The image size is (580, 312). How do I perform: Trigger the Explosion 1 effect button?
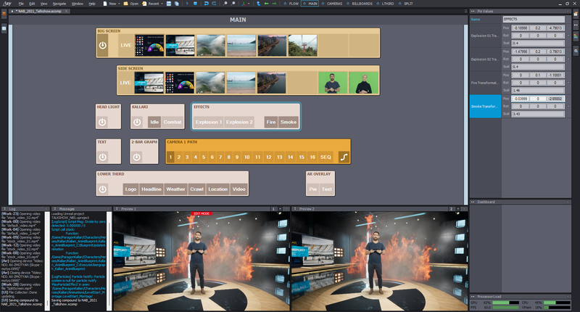click(x=209, y=122)
